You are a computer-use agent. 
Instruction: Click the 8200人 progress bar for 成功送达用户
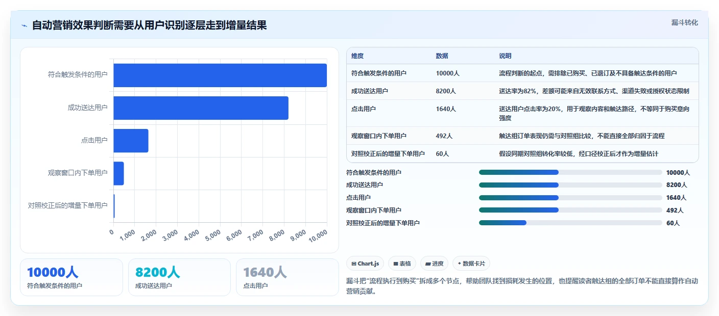[x=570, y=185]
